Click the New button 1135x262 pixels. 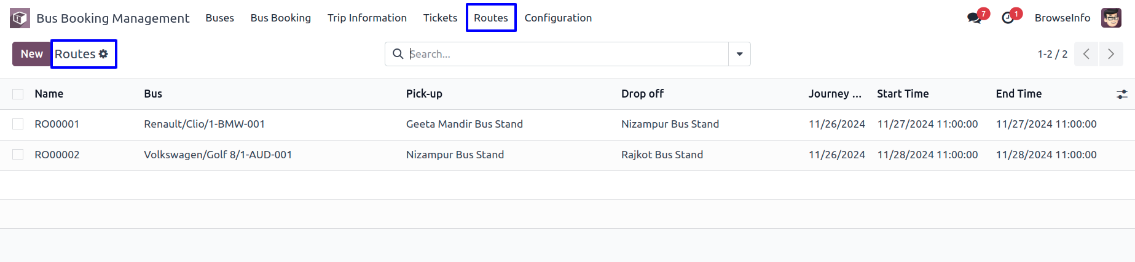point(32,54)
